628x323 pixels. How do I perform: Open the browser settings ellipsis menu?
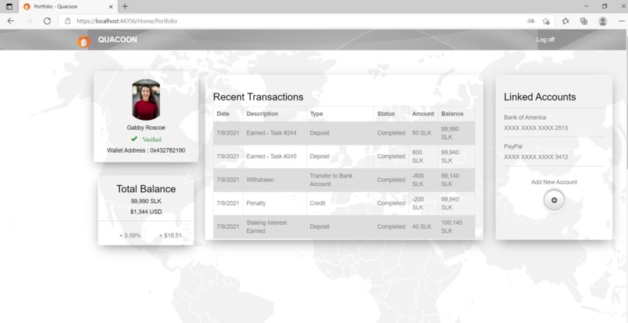tap(621, 21)
